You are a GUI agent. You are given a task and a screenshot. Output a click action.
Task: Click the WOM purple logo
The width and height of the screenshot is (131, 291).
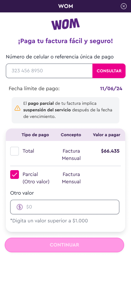coord(65,24)
